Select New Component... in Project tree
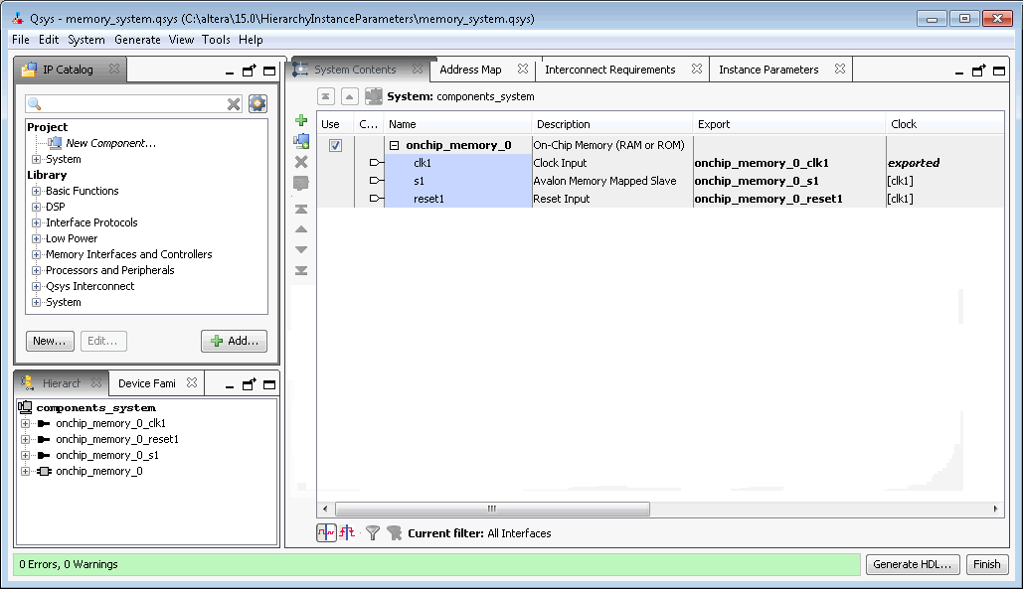1023x589 pixels. click(x=111, y=143)
